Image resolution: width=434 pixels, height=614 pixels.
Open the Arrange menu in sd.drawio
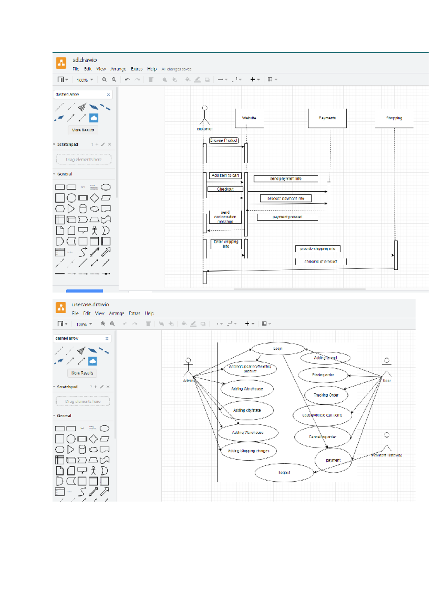(118, 69)
